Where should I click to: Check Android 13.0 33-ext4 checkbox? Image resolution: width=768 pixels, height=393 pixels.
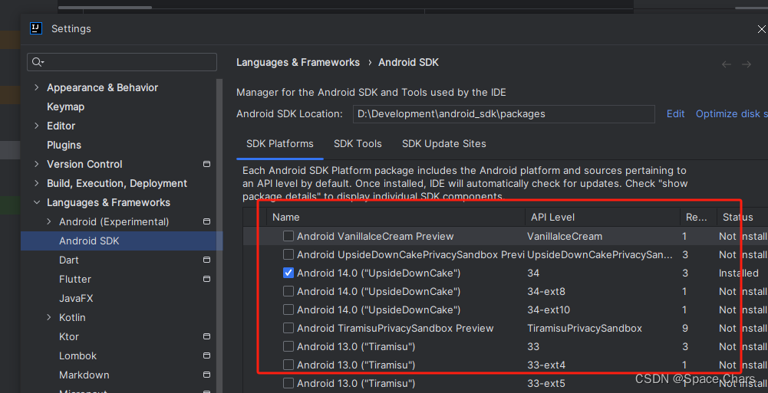point(288,365)
